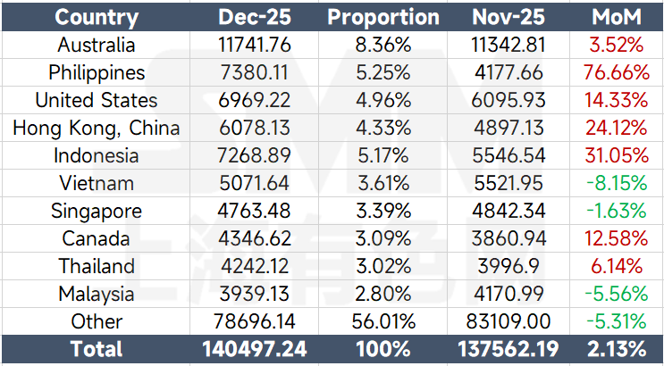Image resolution: width=664 pixels, height=366 pixels.
Task: Click the Proportion header cell
Action: click(x=383, y=17)
